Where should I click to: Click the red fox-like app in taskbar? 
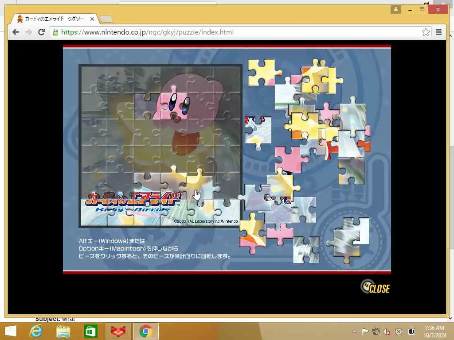[118, 331]
